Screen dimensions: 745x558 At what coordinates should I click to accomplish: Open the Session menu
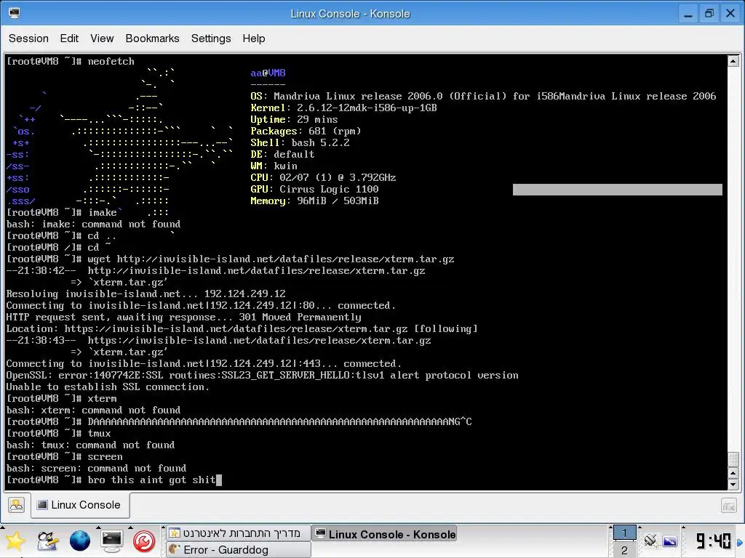[28, 39]
